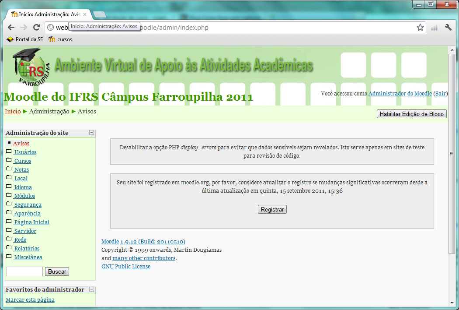
Task: Open the cursos bookmark bar item
Action: [60, 39]
